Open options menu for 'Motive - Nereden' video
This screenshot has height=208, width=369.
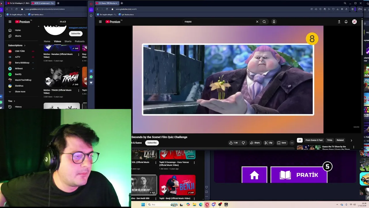tap(79, 55)
